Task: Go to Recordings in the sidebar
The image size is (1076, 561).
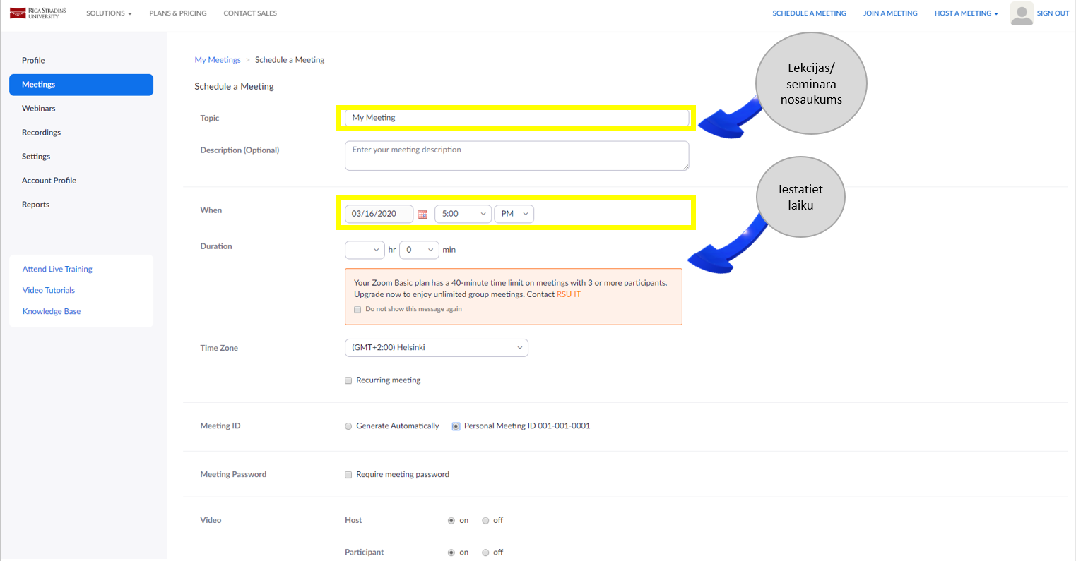Action: 41,133
